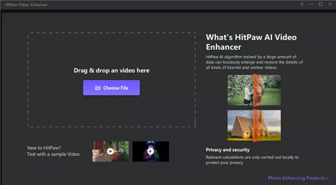Close the HitPaw Video Enhancer window
The image size is (336, 185).
tap(329, 4)
